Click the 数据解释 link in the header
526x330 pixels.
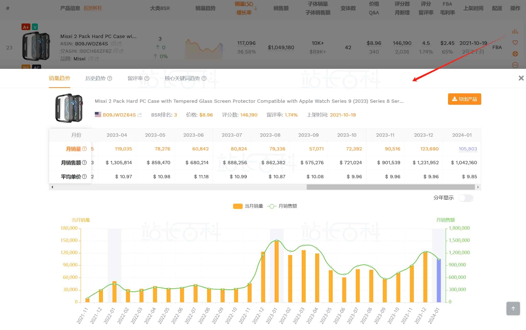tap(93, 8)
